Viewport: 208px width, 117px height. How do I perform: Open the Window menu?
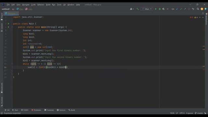(71, 5)
